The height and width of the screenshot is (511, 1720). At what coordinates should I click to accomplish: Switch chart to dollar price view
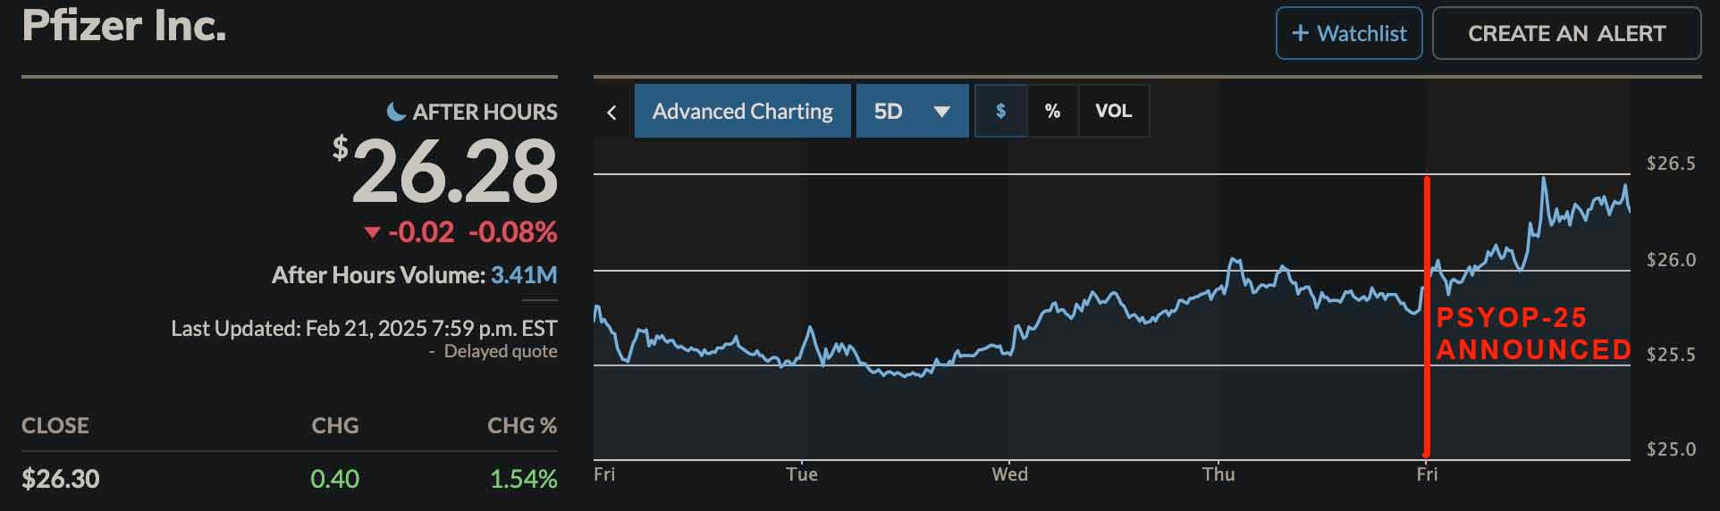point(1000,111)
